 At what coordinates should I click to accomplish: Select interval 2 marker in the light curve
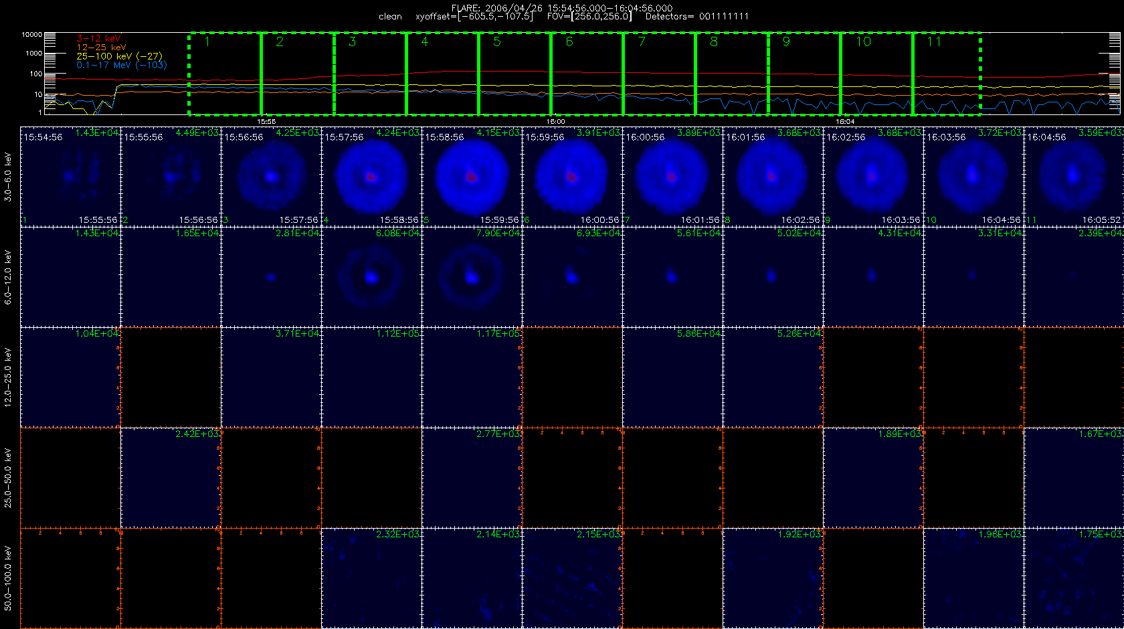pos(280,42)
